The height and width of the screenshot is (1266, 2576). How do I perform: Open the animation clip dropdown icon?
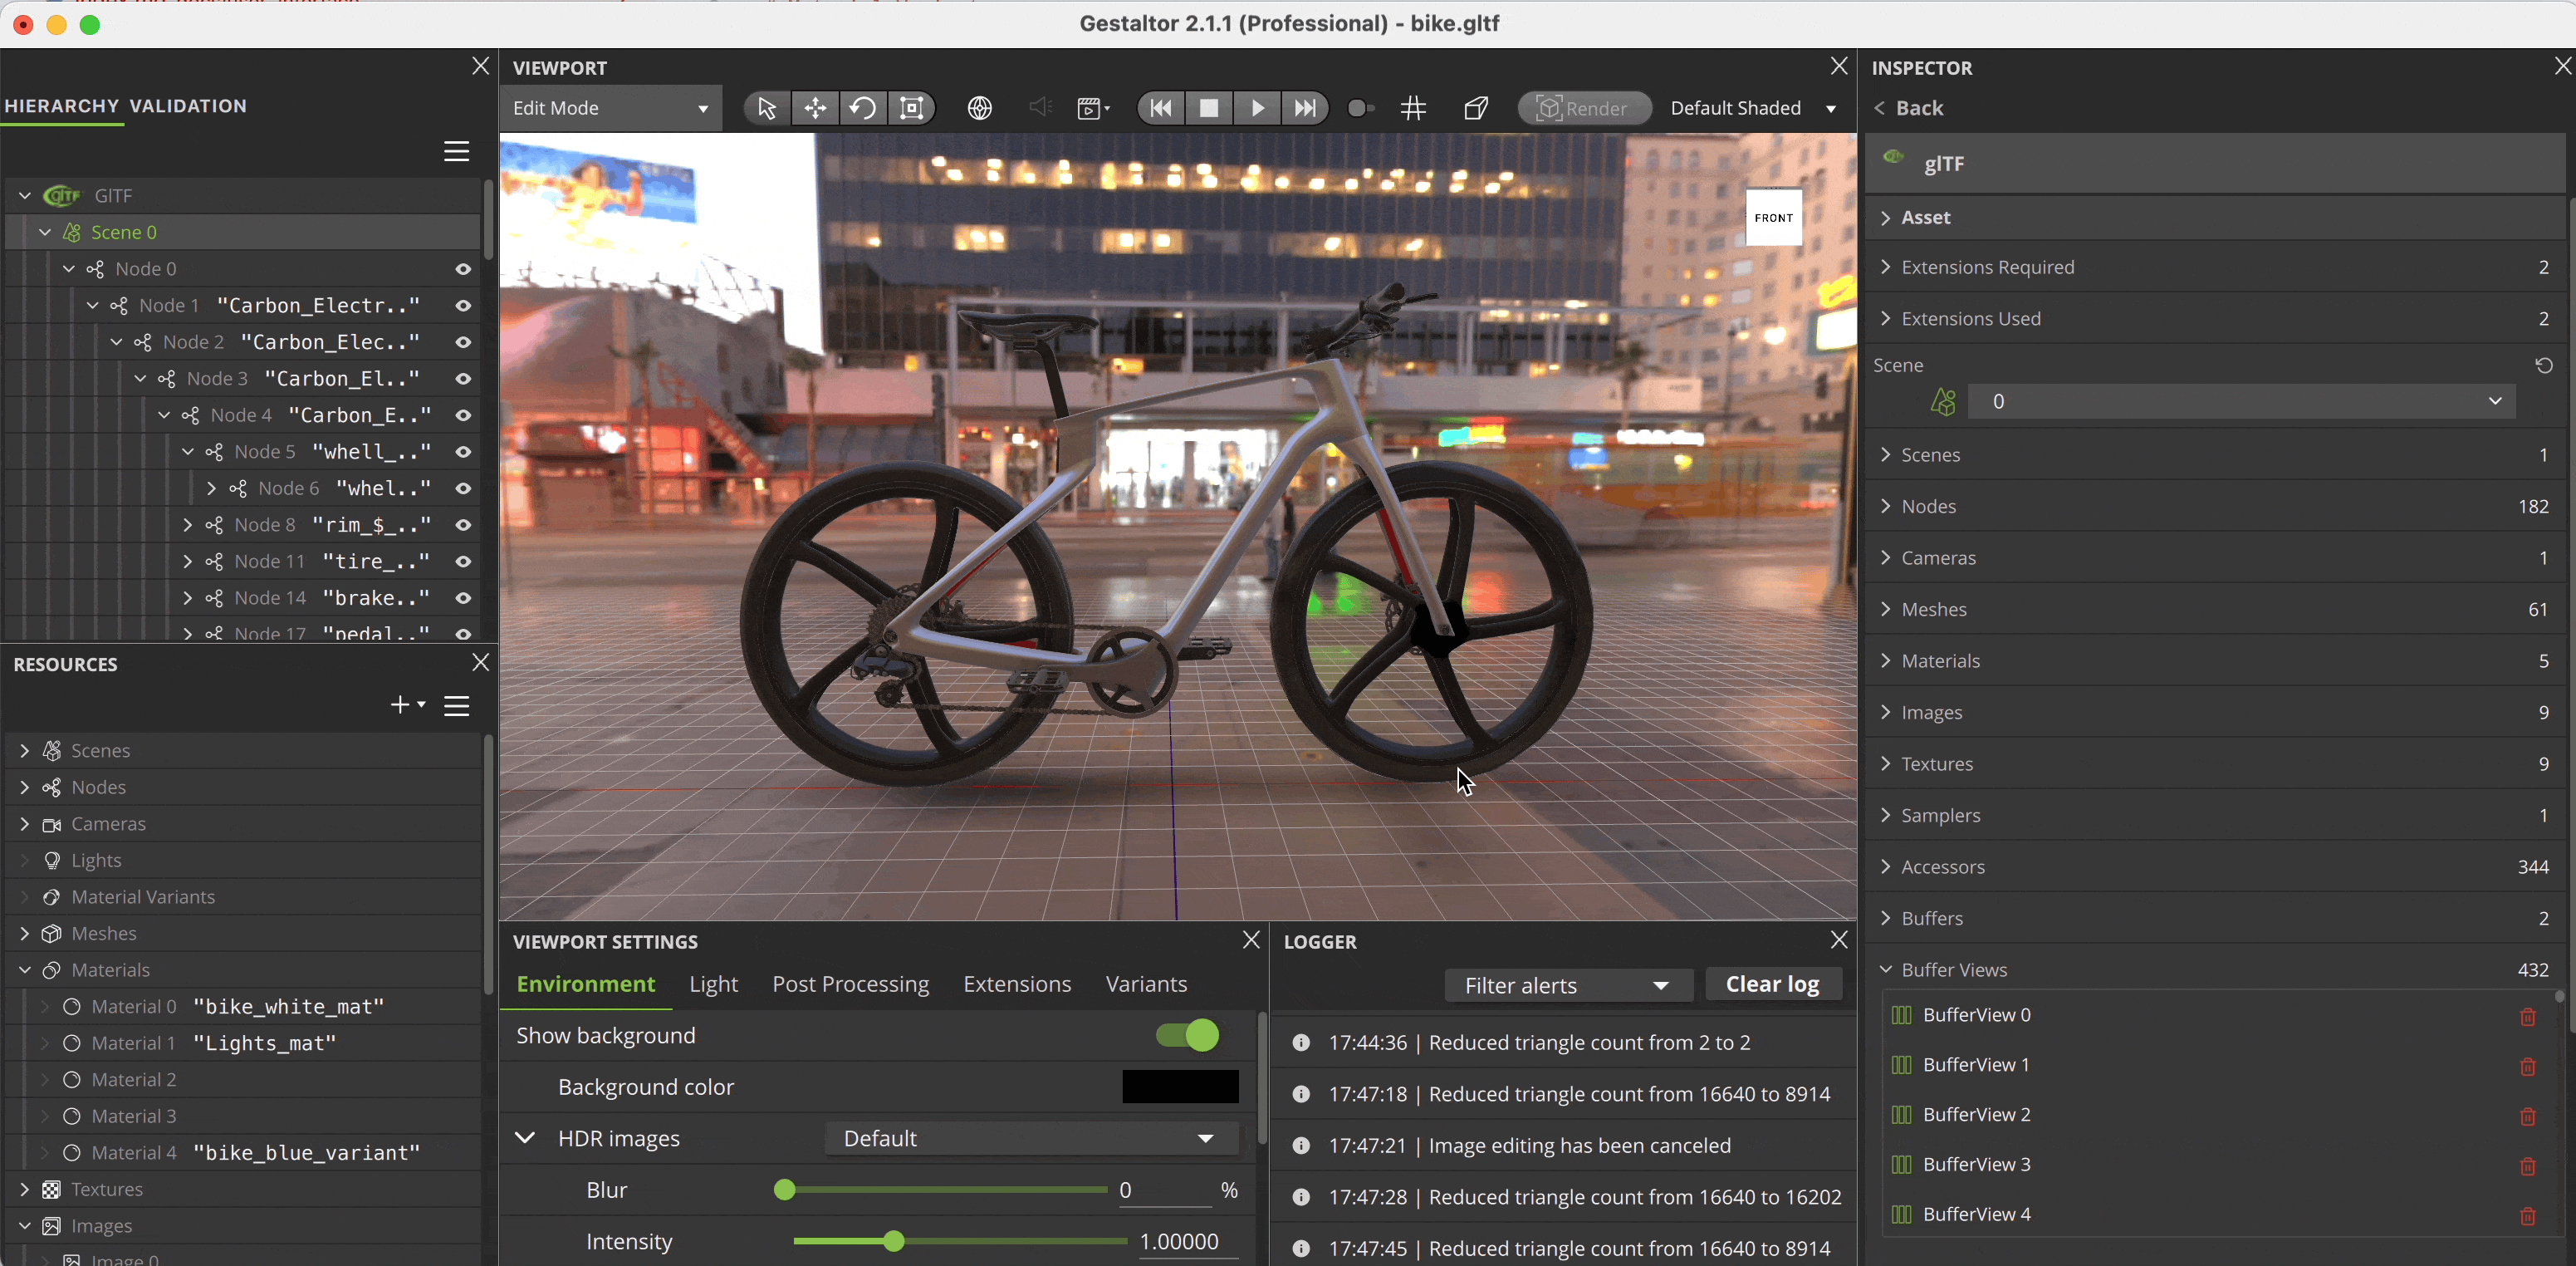click(1094, 108)
